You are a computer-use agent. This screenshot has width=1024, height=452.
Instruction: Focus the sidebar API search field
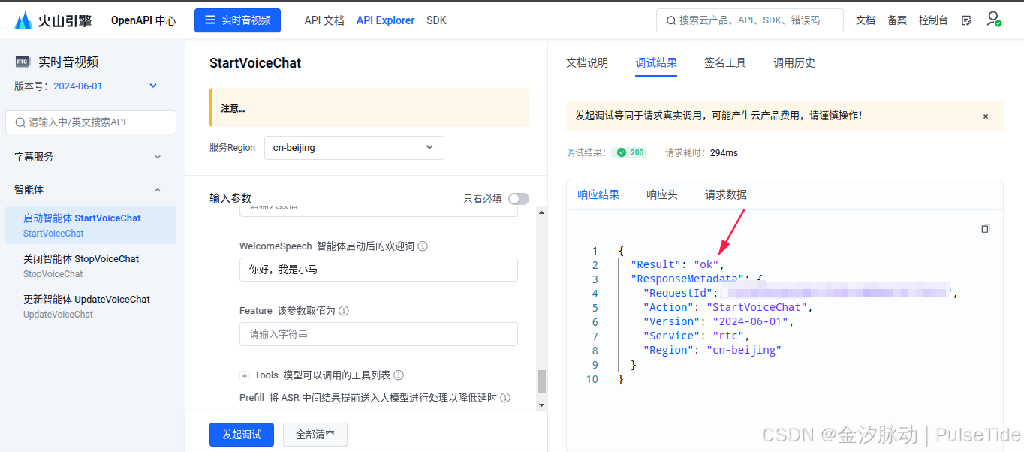pos(91,122)
